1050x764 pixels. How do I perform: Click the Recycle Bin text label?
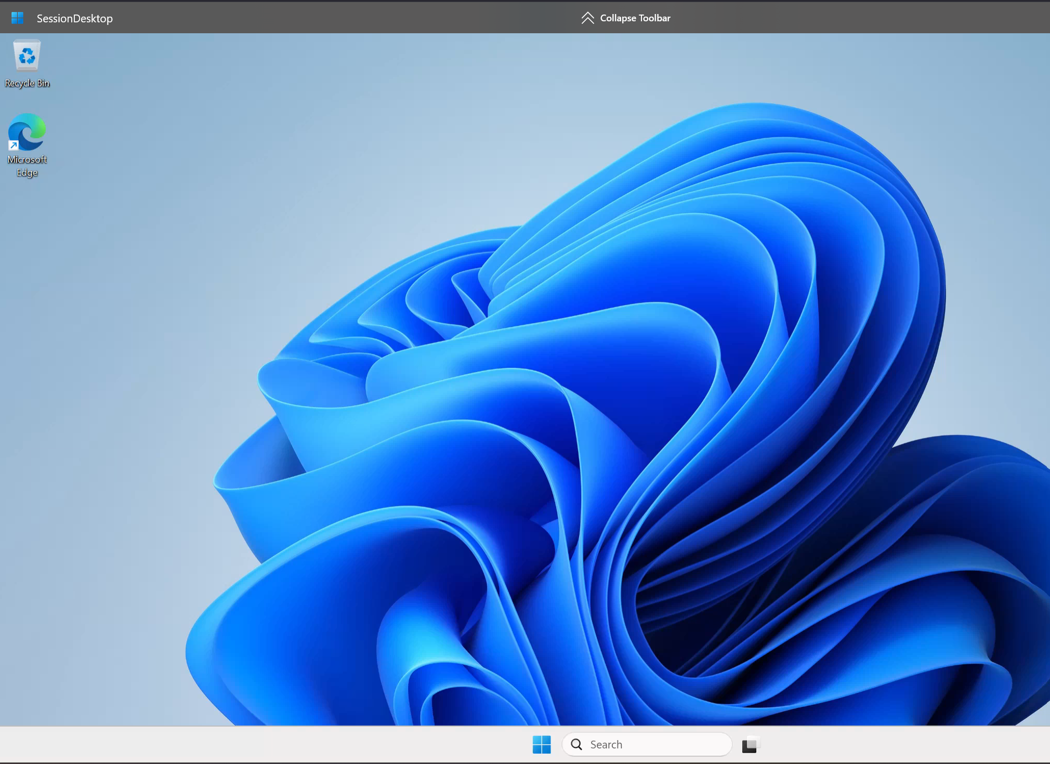click(27, 83)
